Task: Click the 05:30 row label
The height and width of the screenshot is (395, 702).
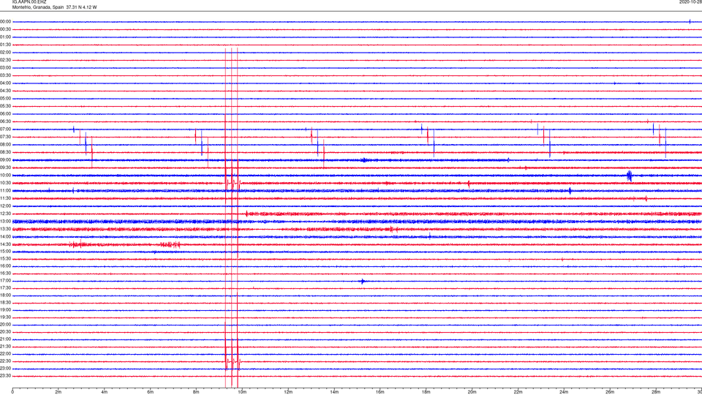Action: (x=5, y=106)
